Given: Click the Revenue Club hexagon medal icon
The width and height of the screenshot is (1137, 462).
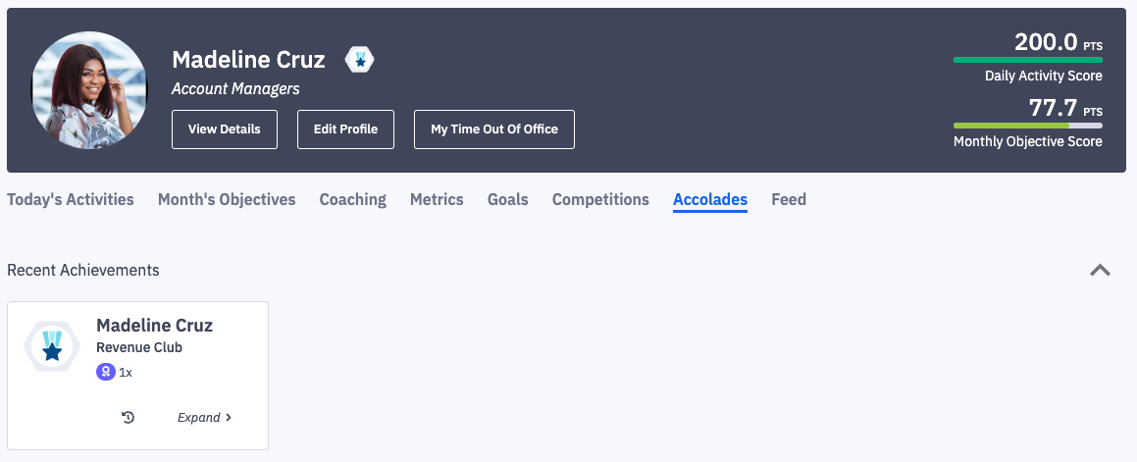Looking at the screenshot, I should tap(52, 346).
